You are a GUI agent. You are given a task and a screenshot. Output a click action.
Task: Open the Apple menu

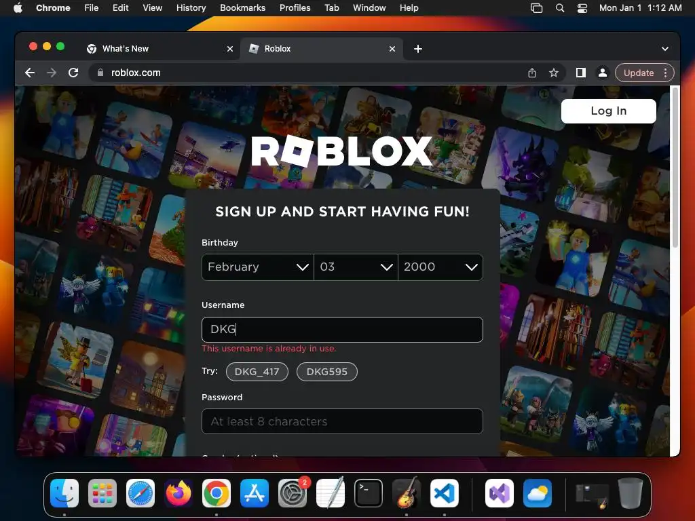pos(18,7)
